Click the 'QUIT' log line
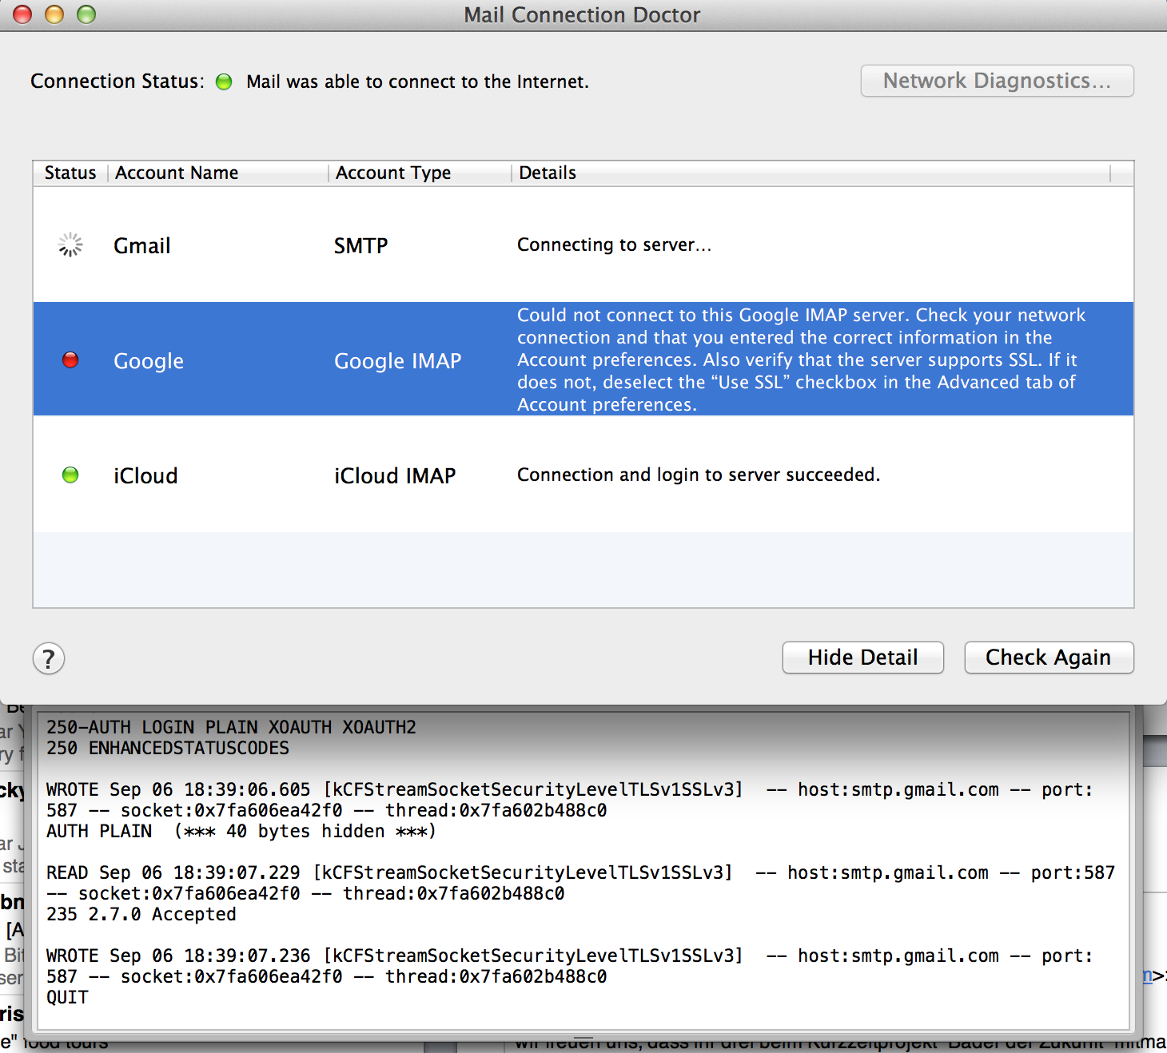Screen dimensions: 1167x1053 tap(67, 997)
